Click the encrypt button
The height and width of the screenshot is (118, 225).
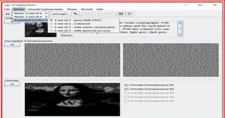tap(59, 14)
